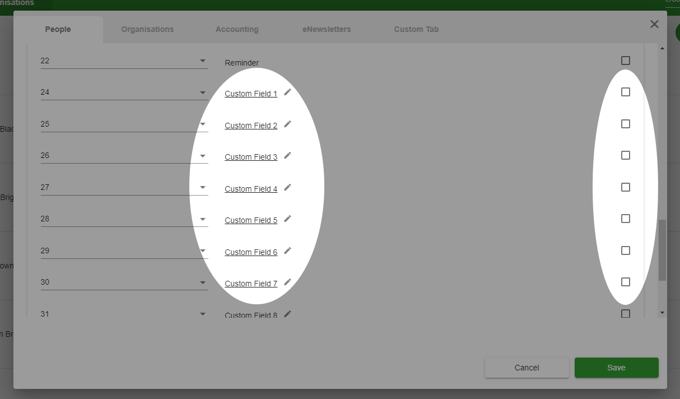
Task: Click edit pencil for Custom Field 7
Action: click(x=287, y=282)
